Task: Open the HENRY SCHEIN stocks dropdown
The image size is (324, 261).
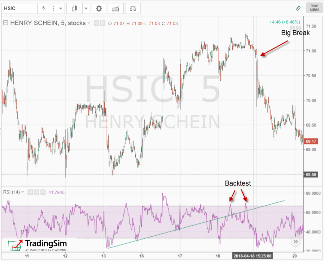Action: coord(89,23)
